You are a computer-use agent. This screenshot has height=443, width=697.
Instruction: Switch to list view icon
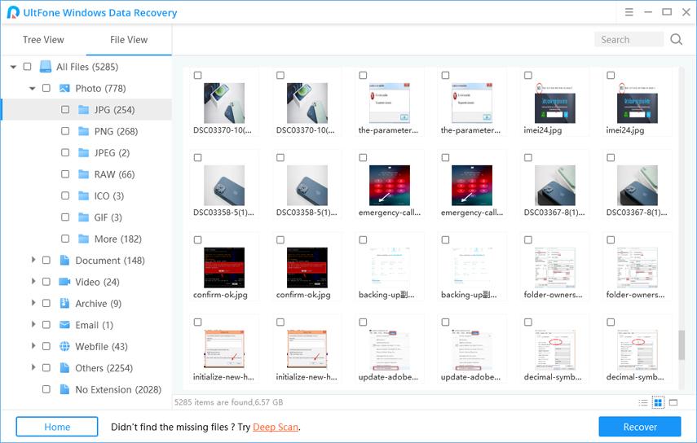(642, 402)
